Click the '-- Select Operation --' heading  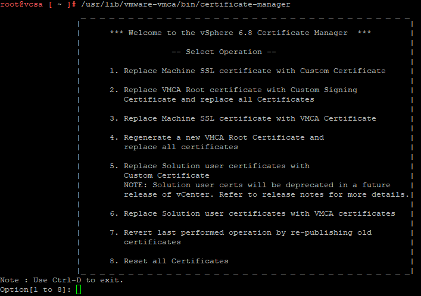click(x=224, y=52)
